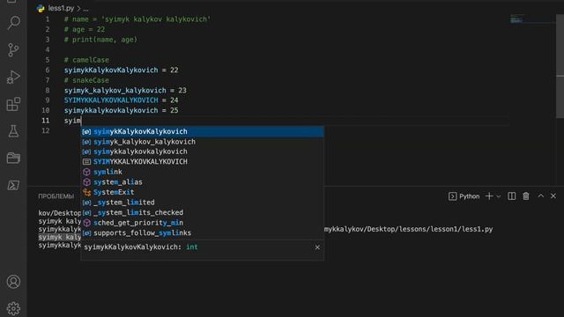Split the terminal panel
Image resolution: width=564 pixels, height=317 pixels.
pos(511,196)
